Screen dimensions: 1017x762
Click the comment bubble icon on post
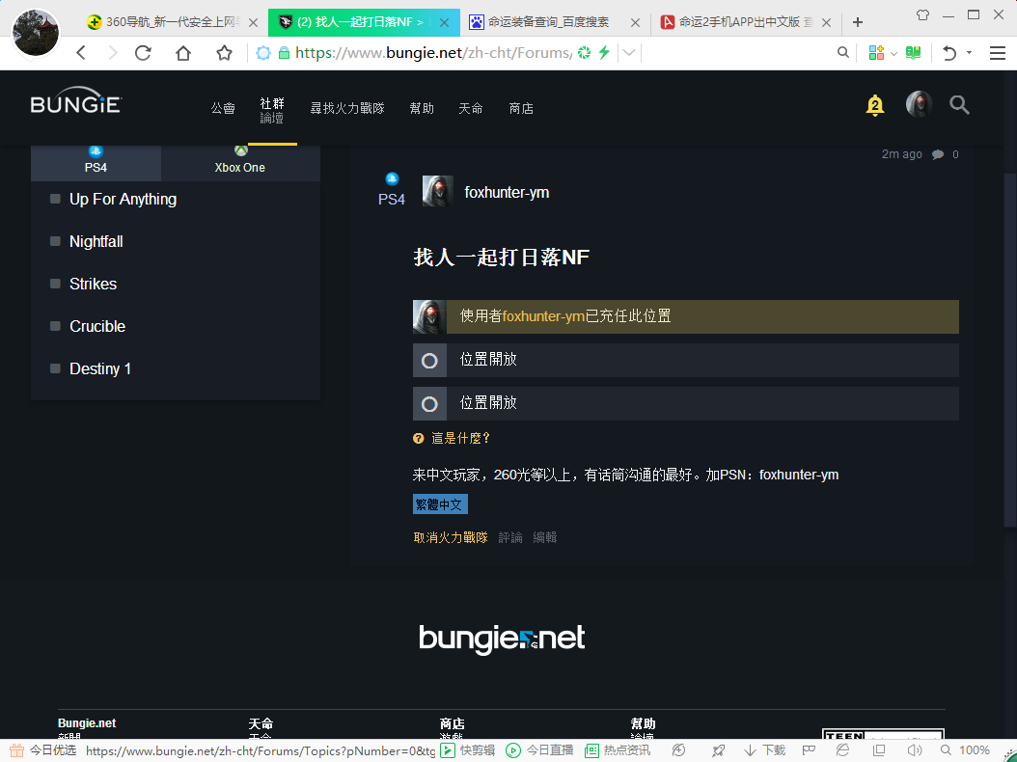[937, 154]
